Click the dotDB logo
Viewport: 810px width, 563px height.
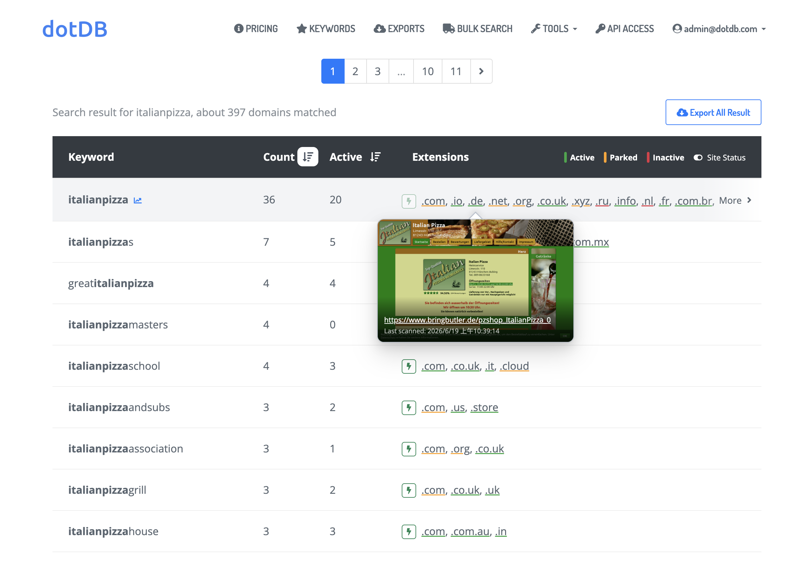click(x=75, y=29)
